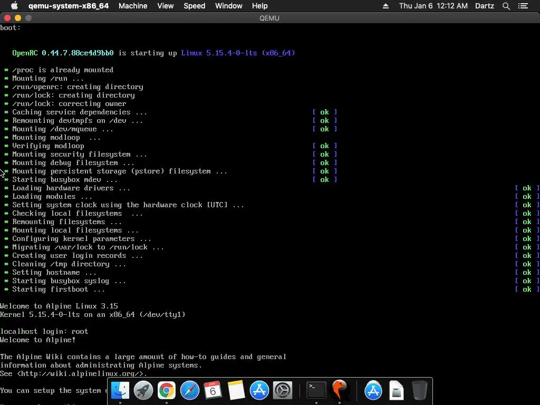Viewport: 540px width, 405px height.
Task: Open Google Chrome from the Dock
Action: click(x=167, y=390)
